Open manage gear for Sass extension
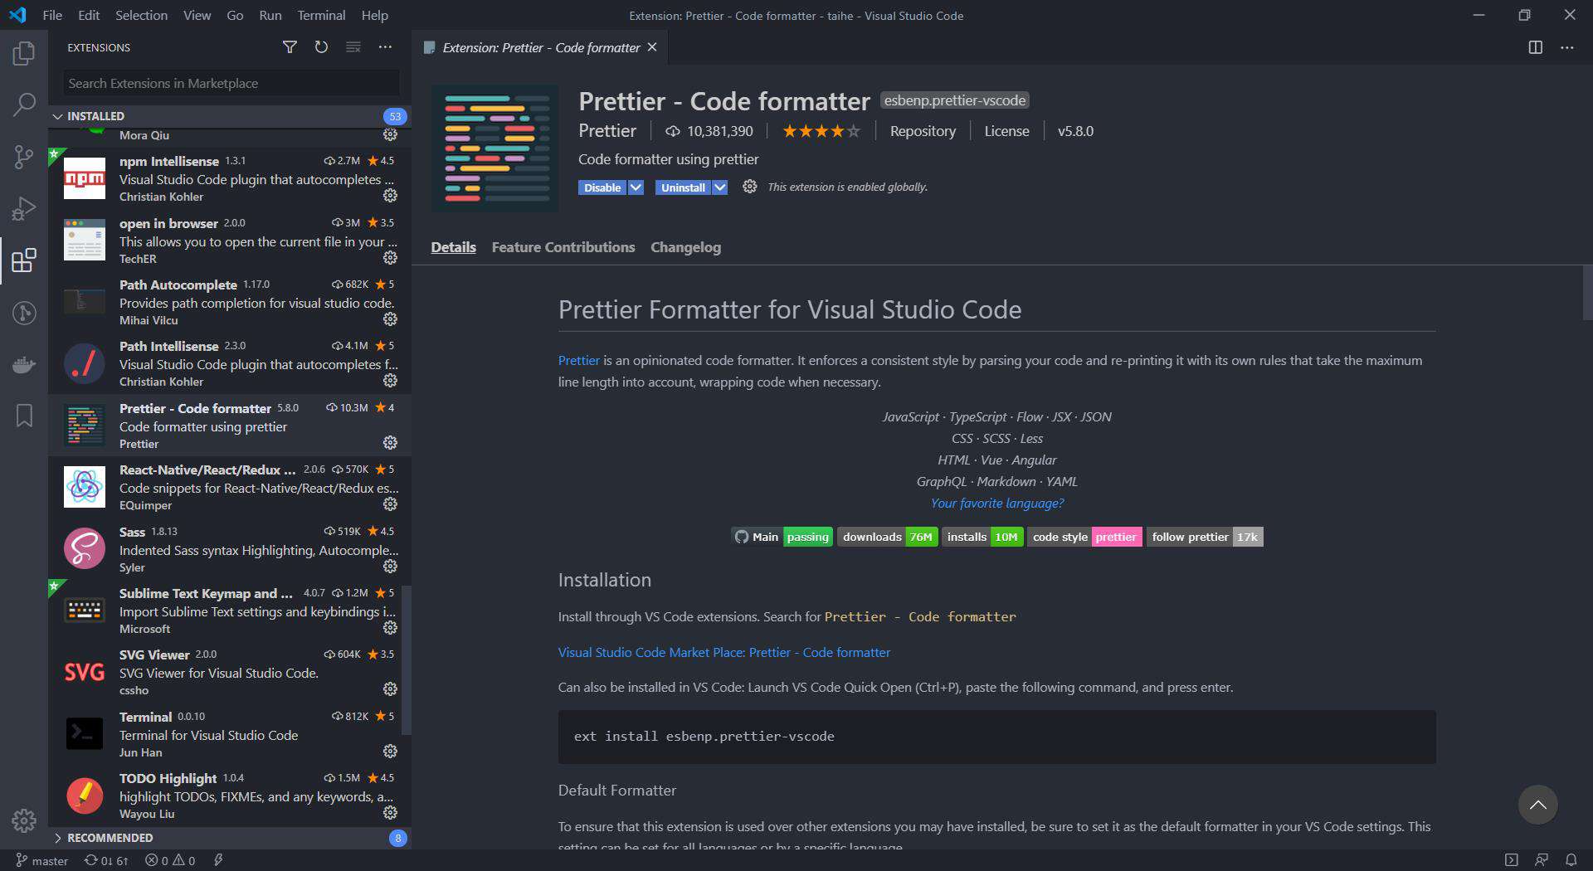Viewport: 1593px width, 871px height. (390, 567)
